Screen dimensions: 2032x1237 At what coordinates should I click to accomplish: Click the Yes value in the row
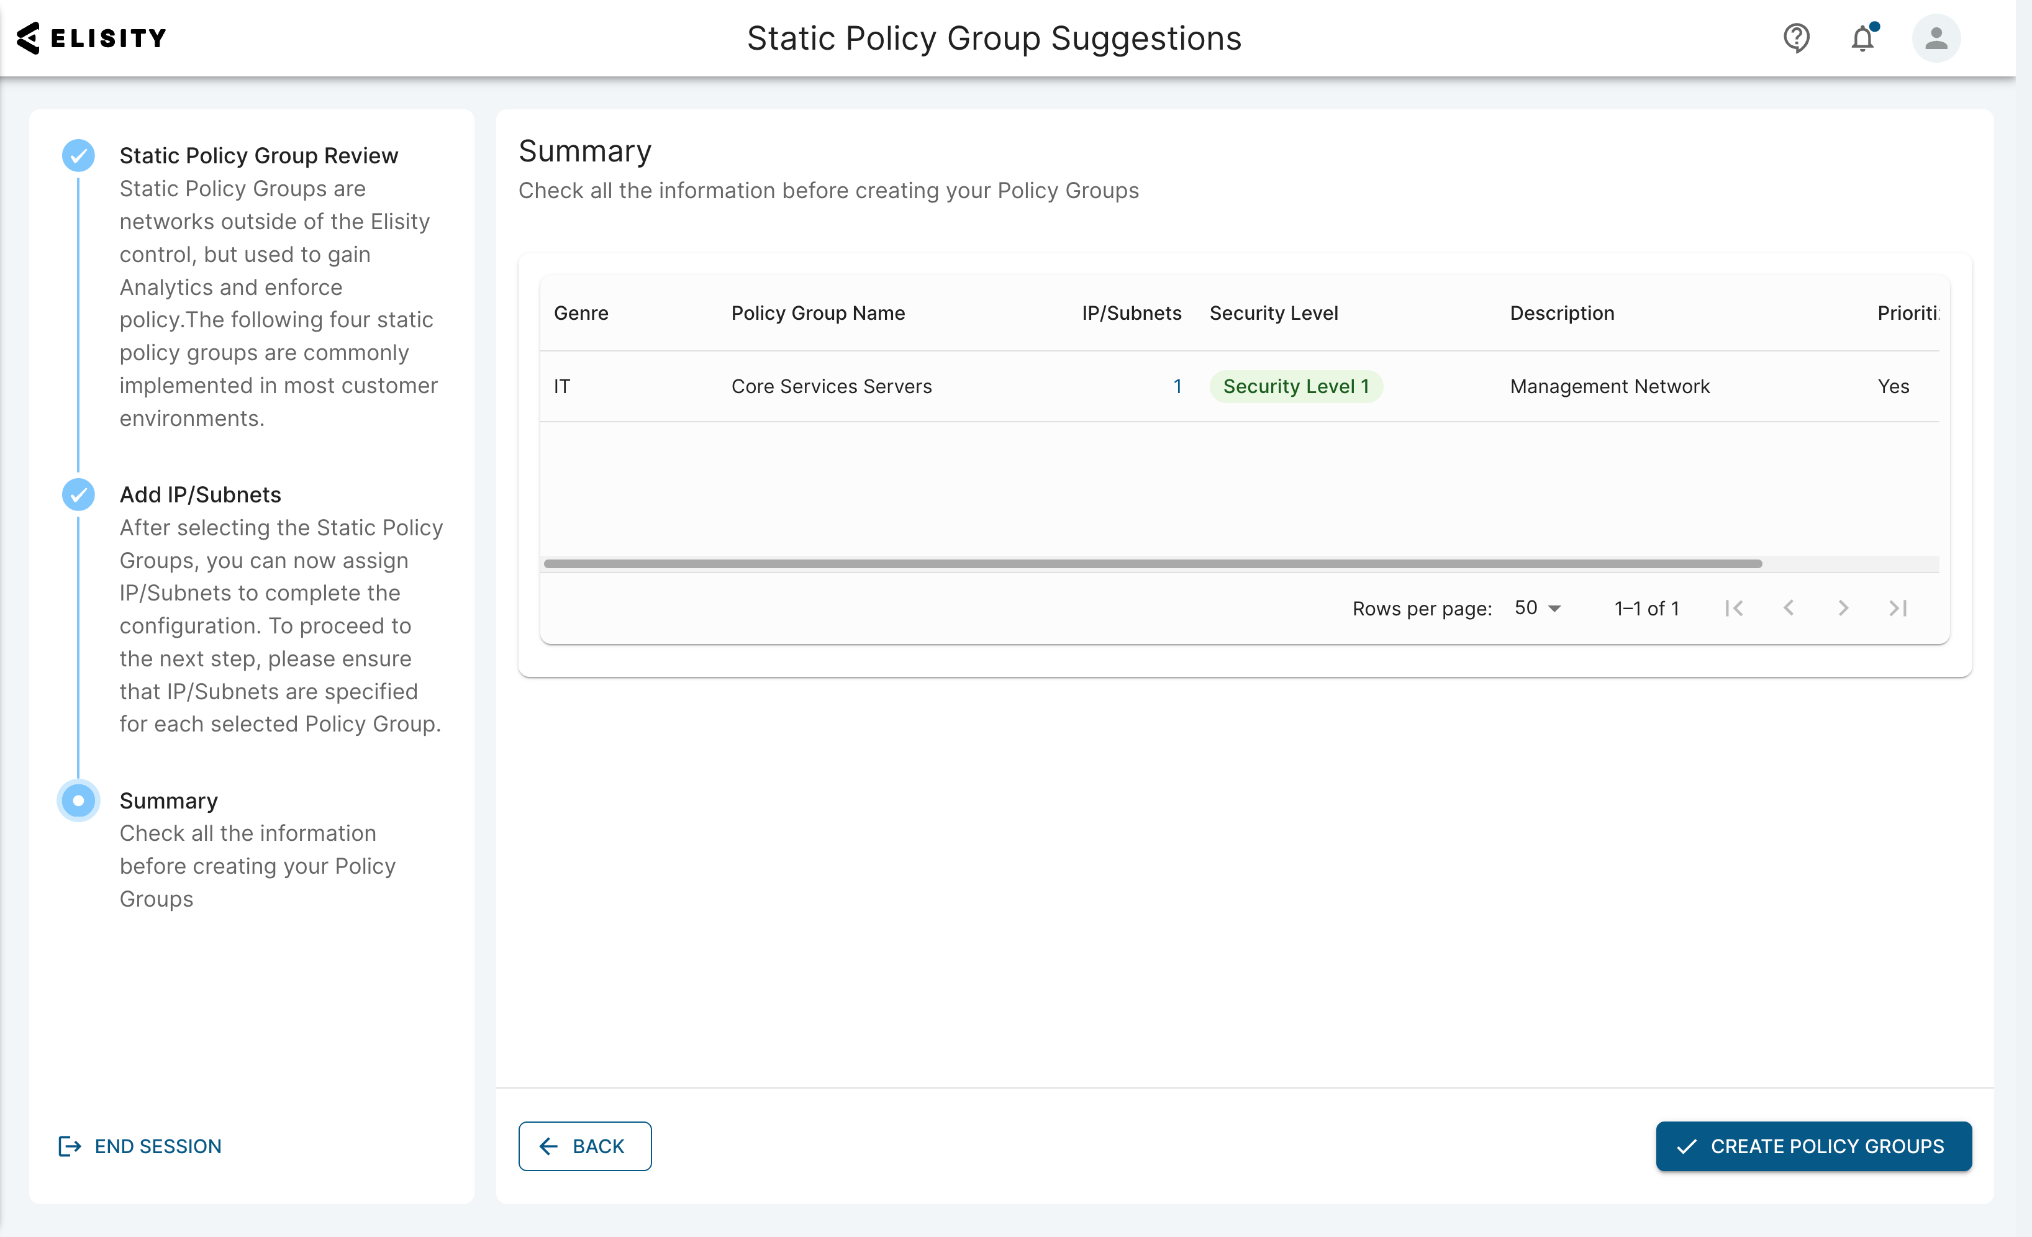tap(1894, 386)
